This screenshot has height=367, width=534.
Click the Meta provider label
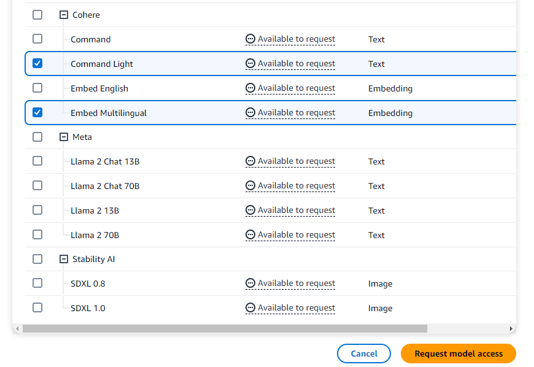click(82, 137)
